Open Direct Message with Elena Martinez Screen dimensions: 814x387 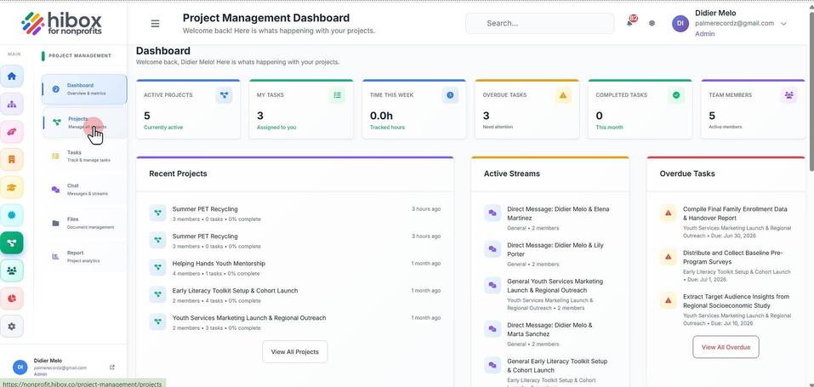pyautogui.click(x=550, y=218)
